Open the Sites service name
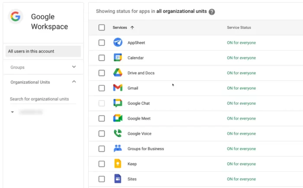 (x=132, y=179)
